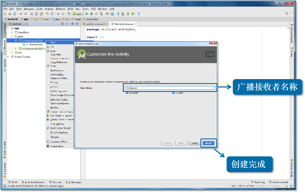Collapse the java folder node
The image size is (305, 193).
pos(12,36)
